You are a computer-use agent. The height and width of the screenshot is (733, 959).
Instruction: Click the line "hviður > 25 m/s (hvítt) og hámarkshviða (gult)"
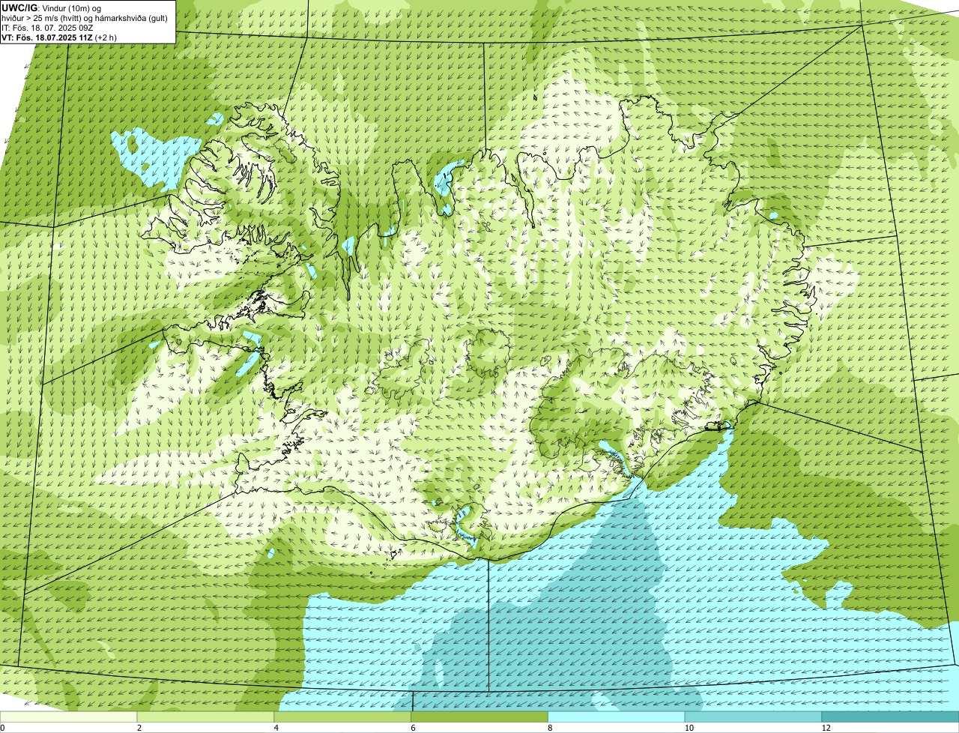coord(85,17)
